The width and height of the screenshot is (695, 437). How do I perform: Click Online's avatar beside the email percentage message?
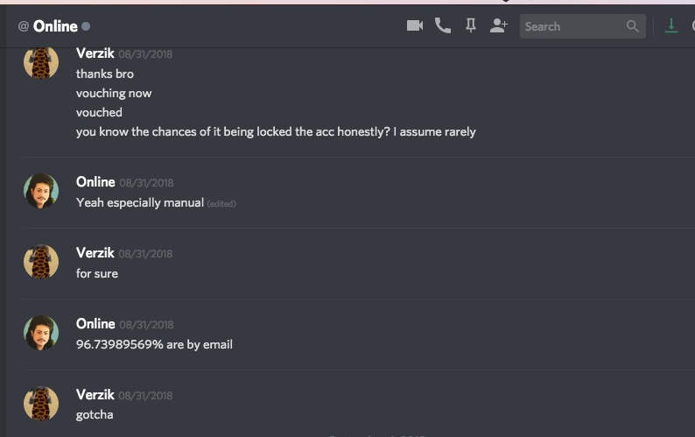[x=41, y=333]
